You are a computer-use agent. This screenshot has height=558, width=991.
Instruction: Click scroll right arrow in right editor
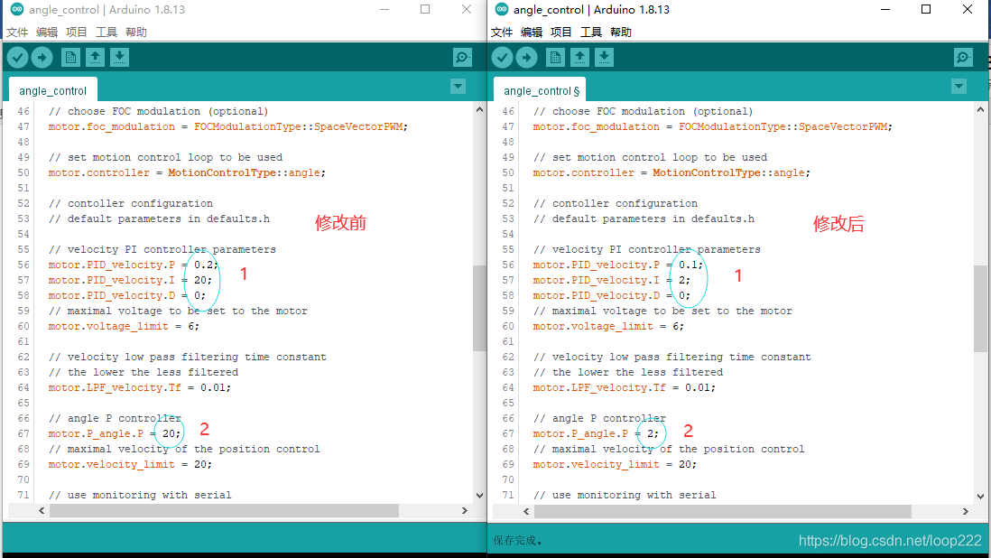965,511
